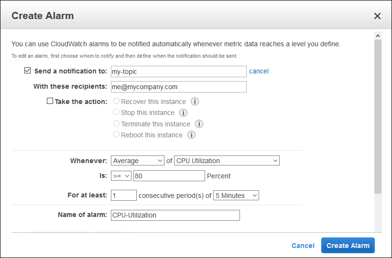Click Cancel link at dialog bottom
The width and height of the screenshot is (392, 258).
coord(303,246)
